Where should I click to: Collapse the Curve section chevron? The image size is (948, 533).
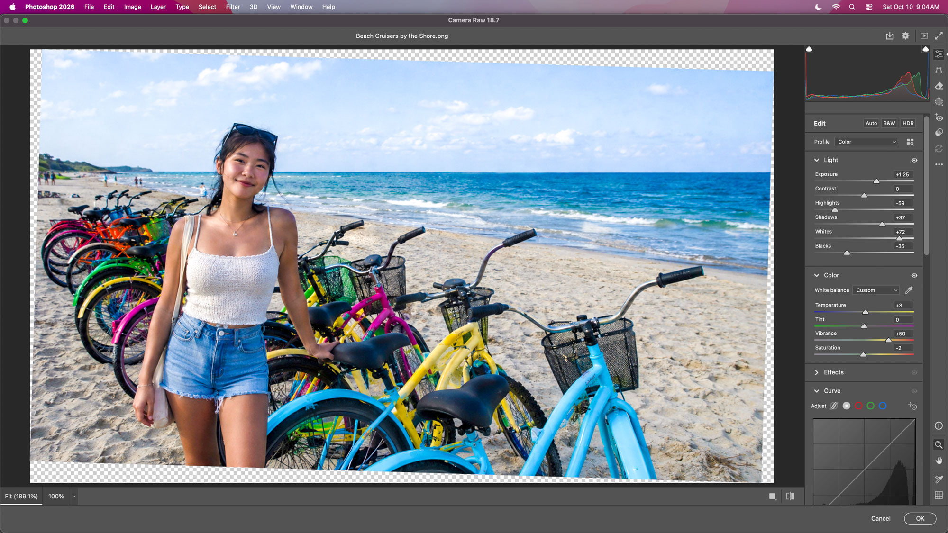click(817, 391)
